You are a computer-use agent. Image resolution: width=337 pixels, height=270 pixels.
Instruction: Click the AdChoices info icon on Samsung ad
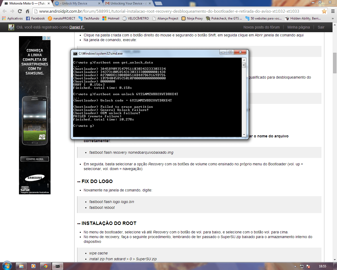pos(45,38)
